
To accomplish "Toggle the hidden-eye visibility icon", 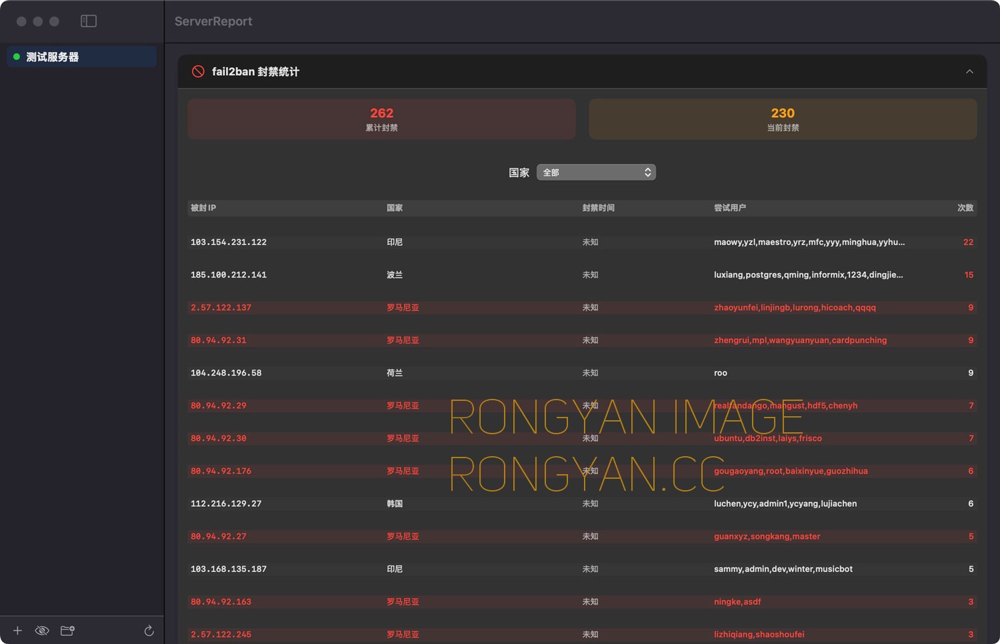I will coord(42,631).
